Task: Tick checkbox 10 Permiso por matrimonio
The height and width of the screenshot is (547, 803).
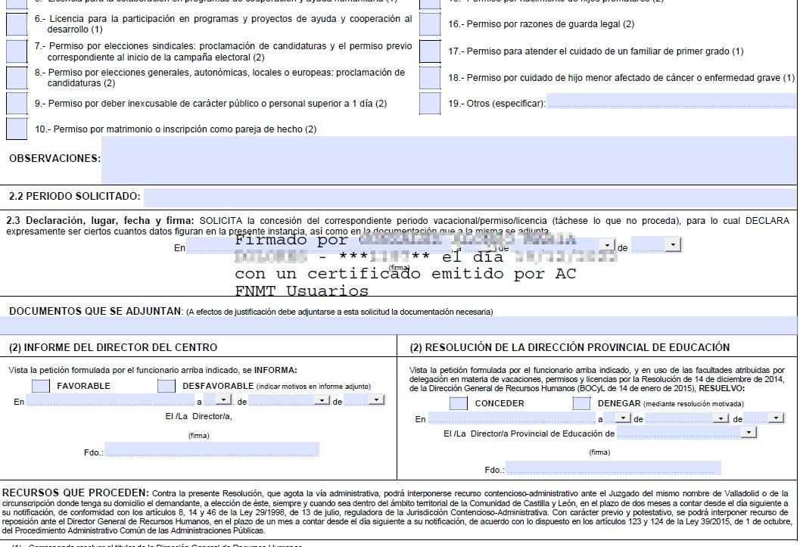Action: 17,129
